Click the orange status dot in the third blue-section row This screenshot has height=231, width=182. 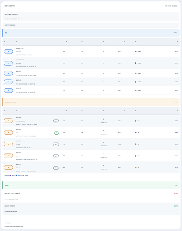(136, 73)
